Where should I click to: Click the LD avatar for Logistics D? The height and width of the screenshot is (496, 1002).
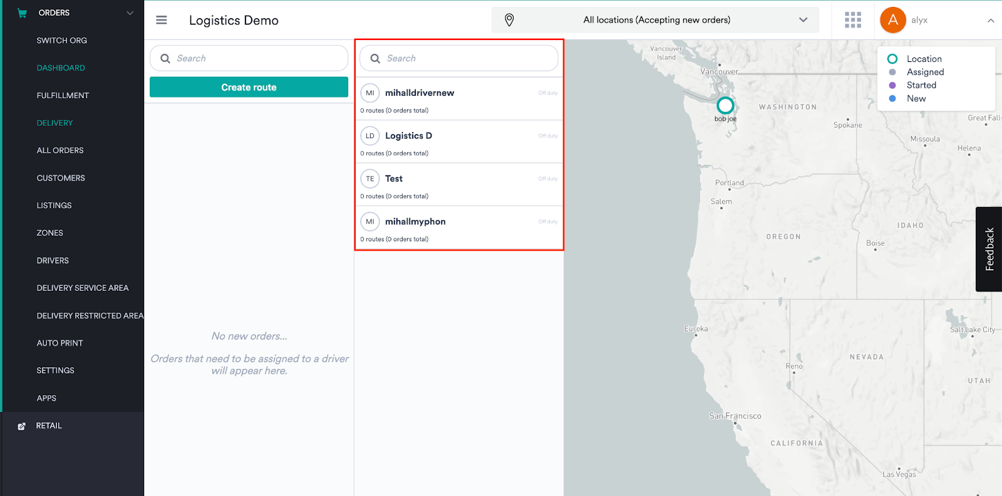tap(370, 136)
